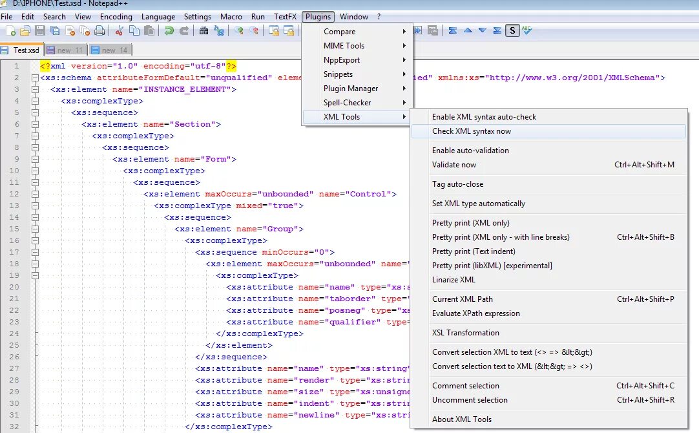This screenshot has width=699, height=433.
Task: Click the ABC spell check icon
Action: (x=527, y=31)
